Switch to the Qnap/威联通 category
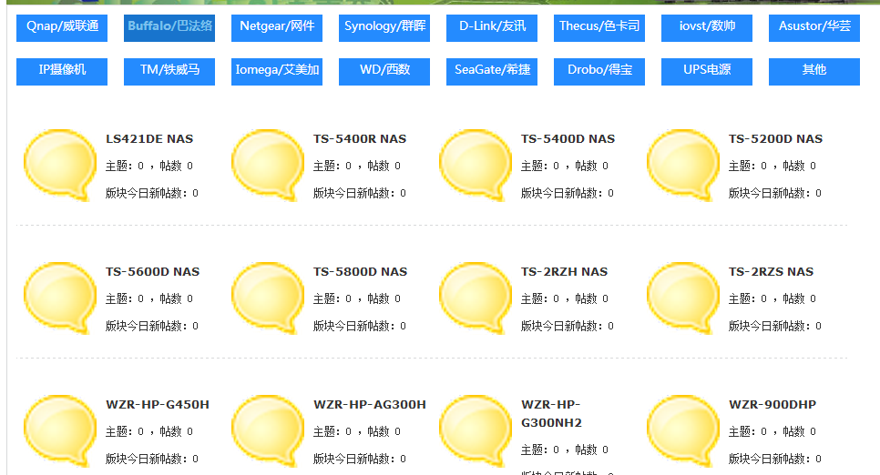This screenshot has height=475, width=880. (62, 28)
